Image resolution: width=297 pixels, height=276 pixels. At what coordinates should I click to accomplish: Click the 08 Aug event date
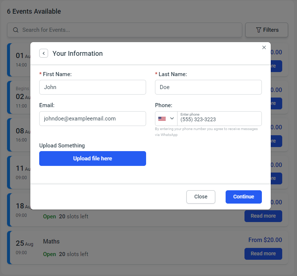tap(21, 131)
